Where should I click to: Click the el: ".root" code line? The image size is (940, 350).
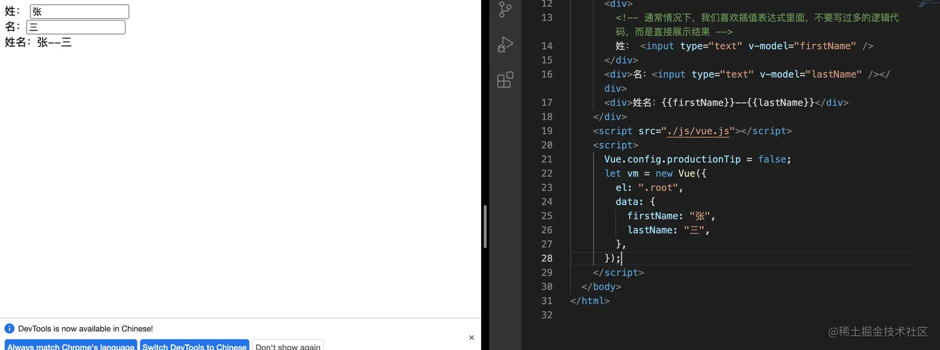[649, 187]
